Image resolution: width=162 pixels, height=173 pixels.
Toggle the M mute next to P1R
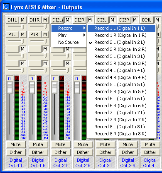(45, 34)
